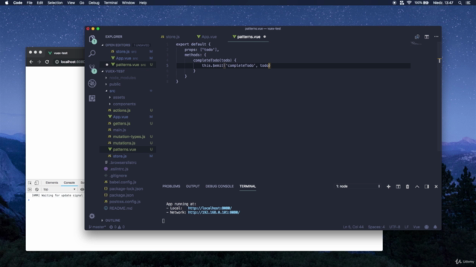This screenshot has width=476, height=267.
Task: Open package.json in the explorer tree
Action: pyautogui.click(x=121, y=195)
